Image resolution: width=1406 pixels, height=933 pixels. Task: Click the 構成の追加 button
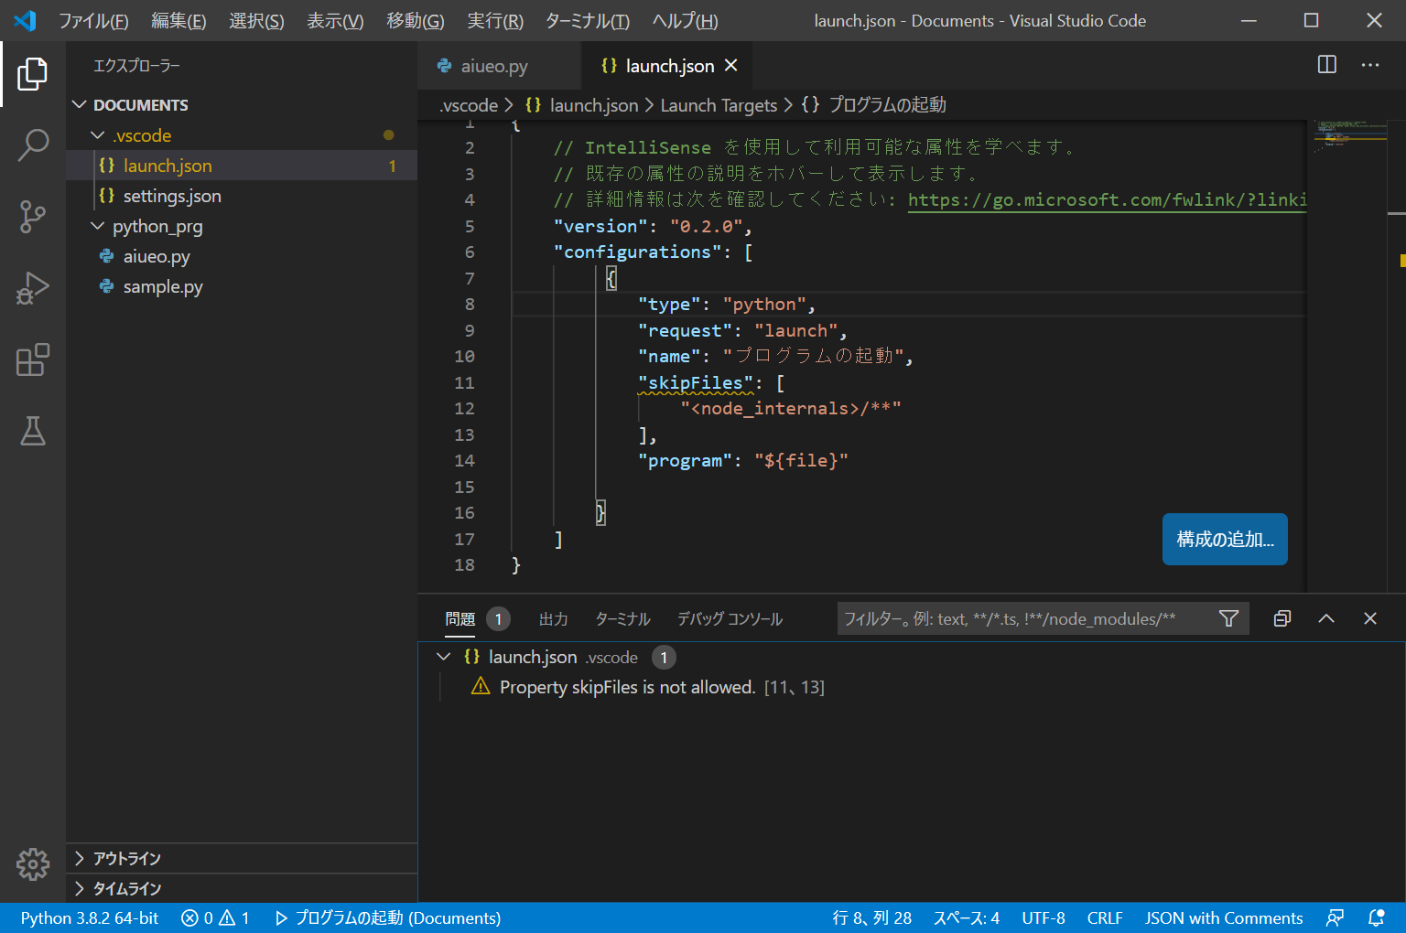1224,539
